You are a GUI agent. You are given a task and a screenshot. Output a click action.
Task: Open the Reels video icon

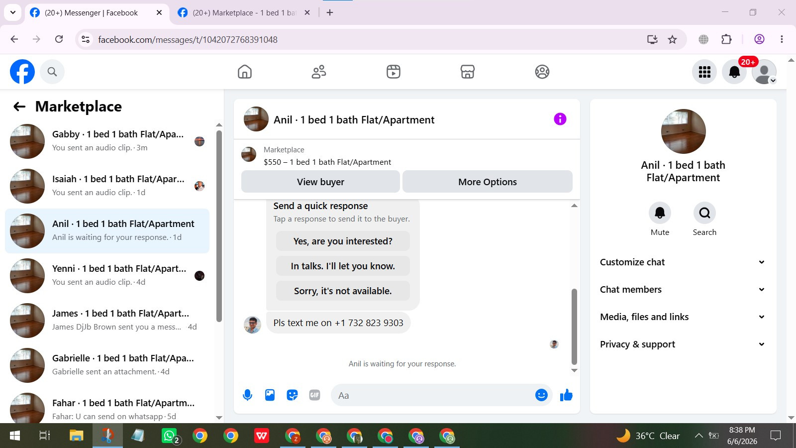tap(394, 72)
